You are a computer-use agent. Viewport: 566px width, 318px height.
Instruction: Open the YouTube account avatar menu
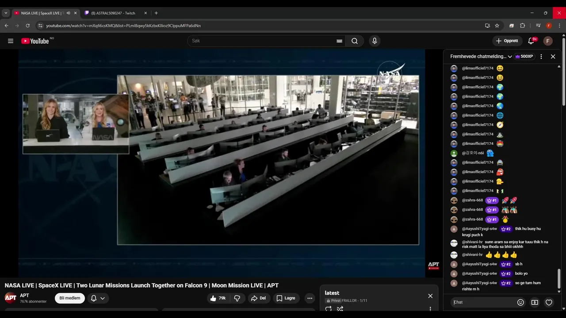(x=548, y=41)
